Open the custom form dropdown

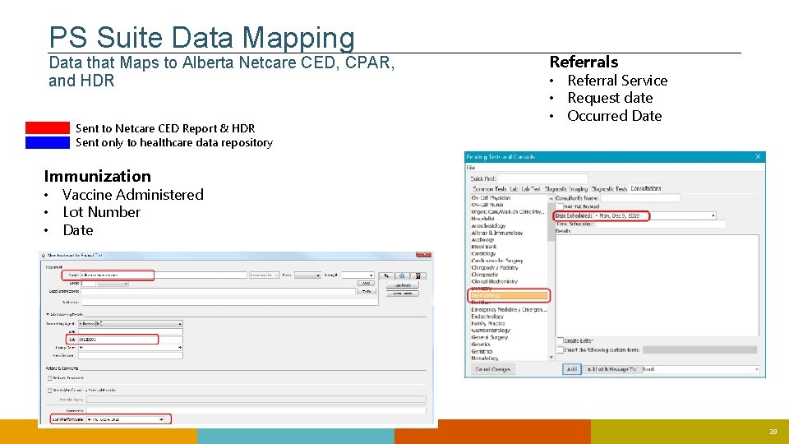pyautogui.click(x=700, y=350)
